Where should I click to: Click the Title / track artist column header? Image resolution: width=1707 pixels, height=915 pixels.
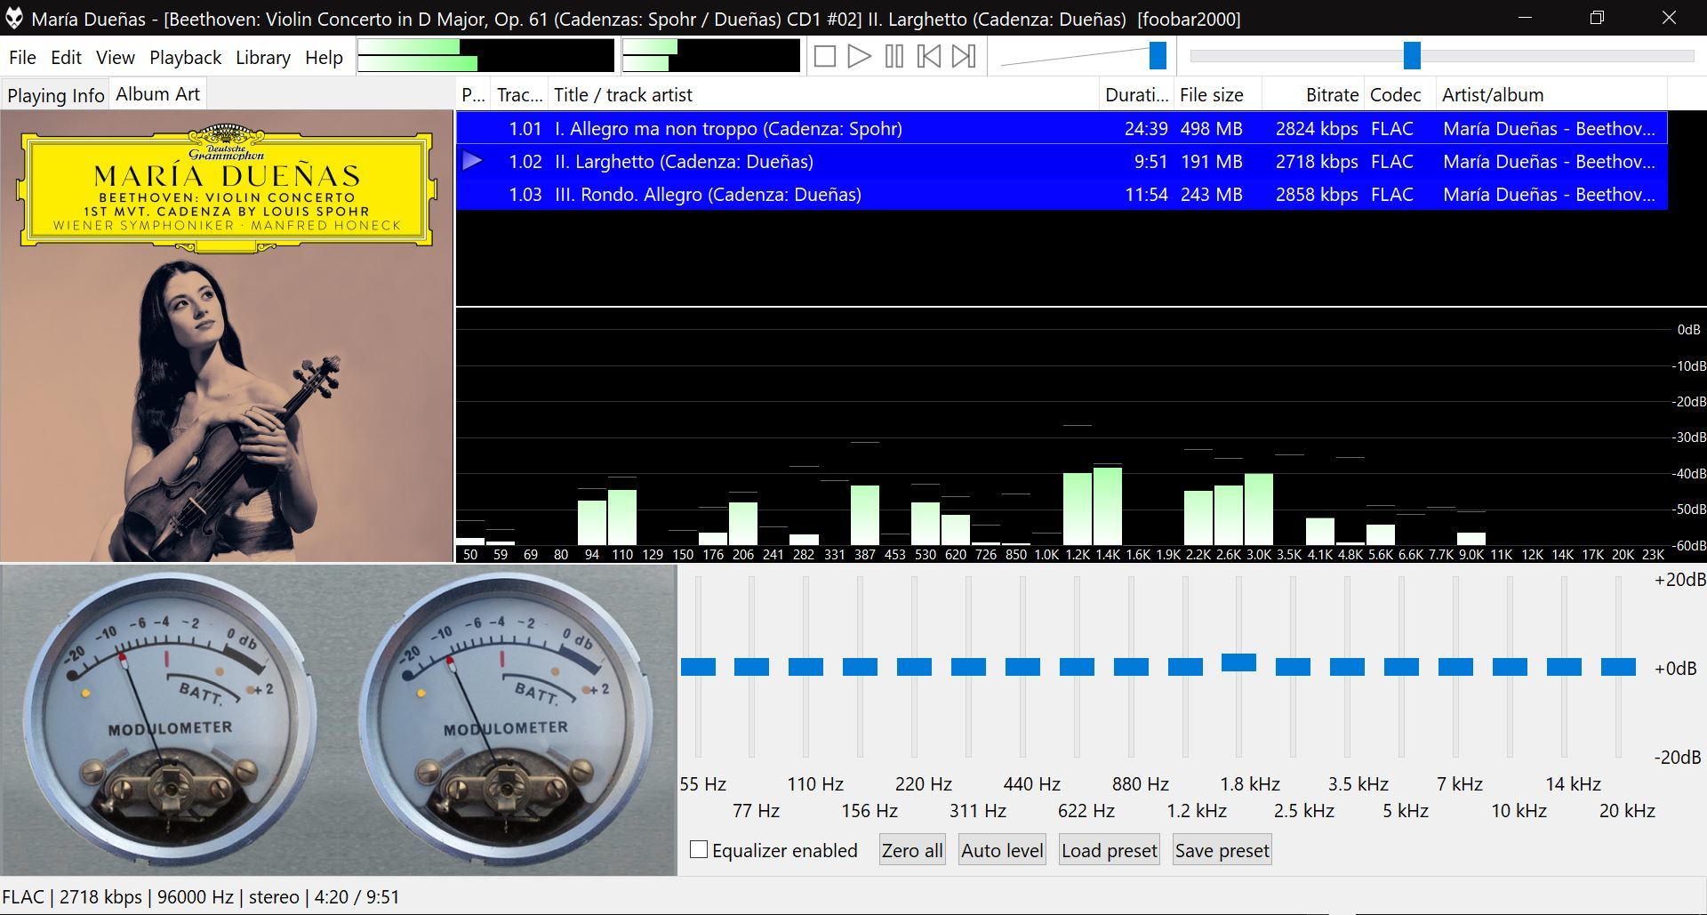[x=824, y=95]
